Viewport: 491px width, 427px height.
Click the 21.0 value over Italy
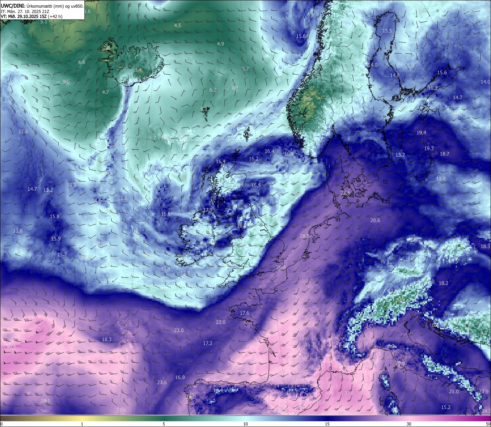click(454, 391)
